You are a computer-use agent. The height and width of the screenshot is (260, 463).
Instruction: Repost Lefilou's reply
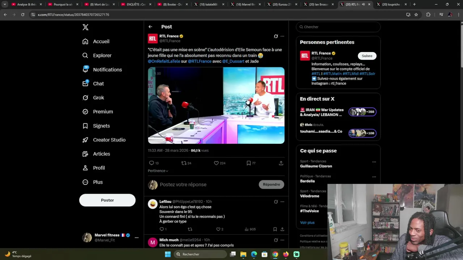click(190, 229)
